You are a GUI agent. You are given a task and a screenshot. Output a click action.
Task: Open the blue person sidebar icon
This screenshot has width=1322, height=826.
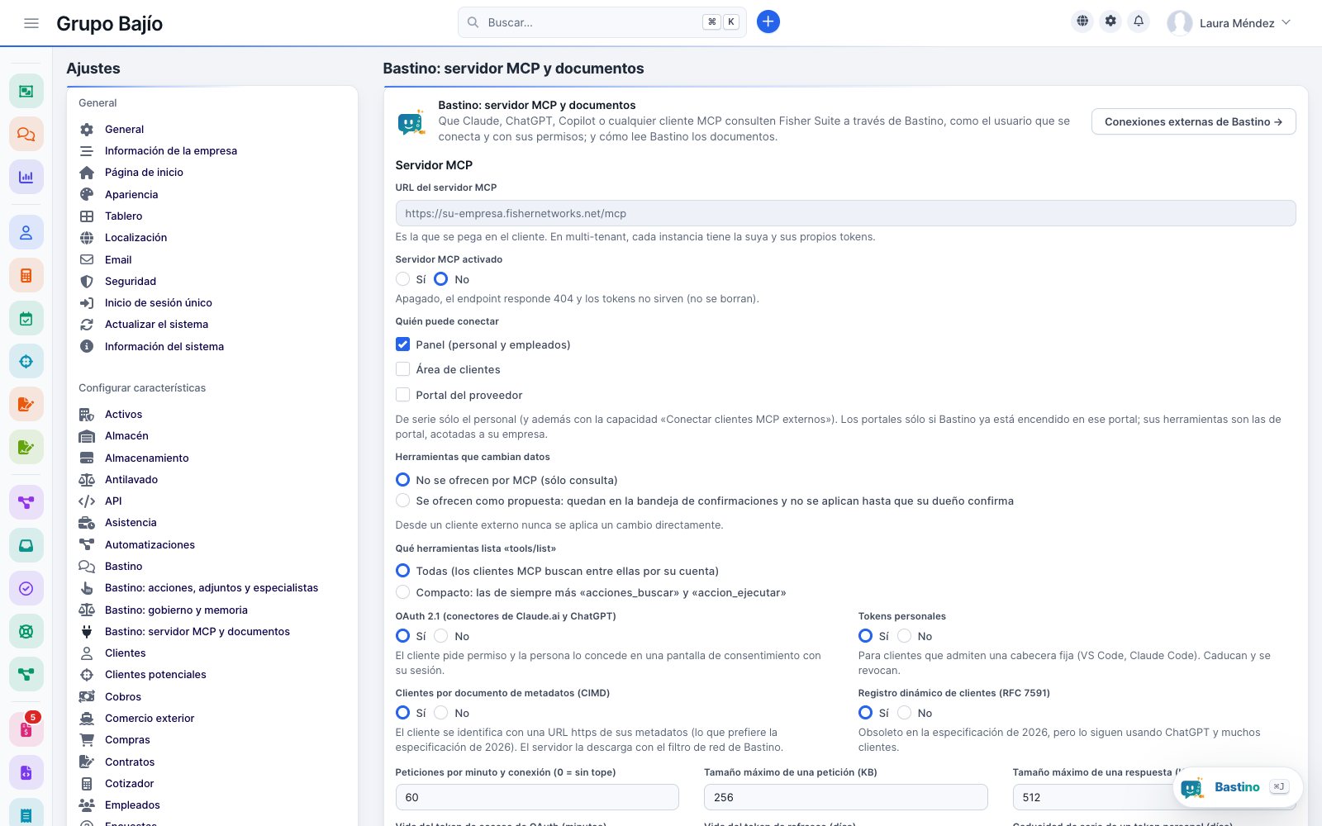tap(26, 233)
